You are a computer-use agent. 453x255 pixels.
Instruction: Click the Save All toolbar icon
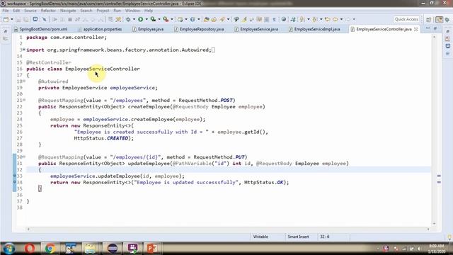pyautogui.click(x=26, y=19)
